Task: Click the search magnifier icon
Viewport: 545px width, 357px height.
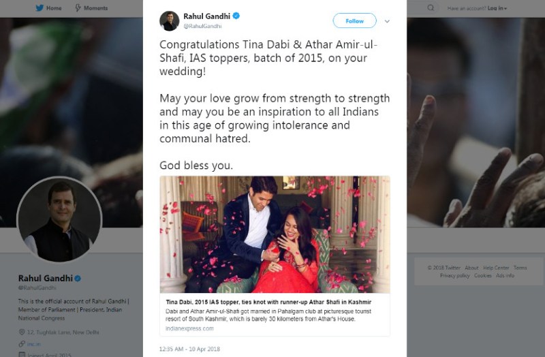Action: pyautogui.click(x=431, y=8)
